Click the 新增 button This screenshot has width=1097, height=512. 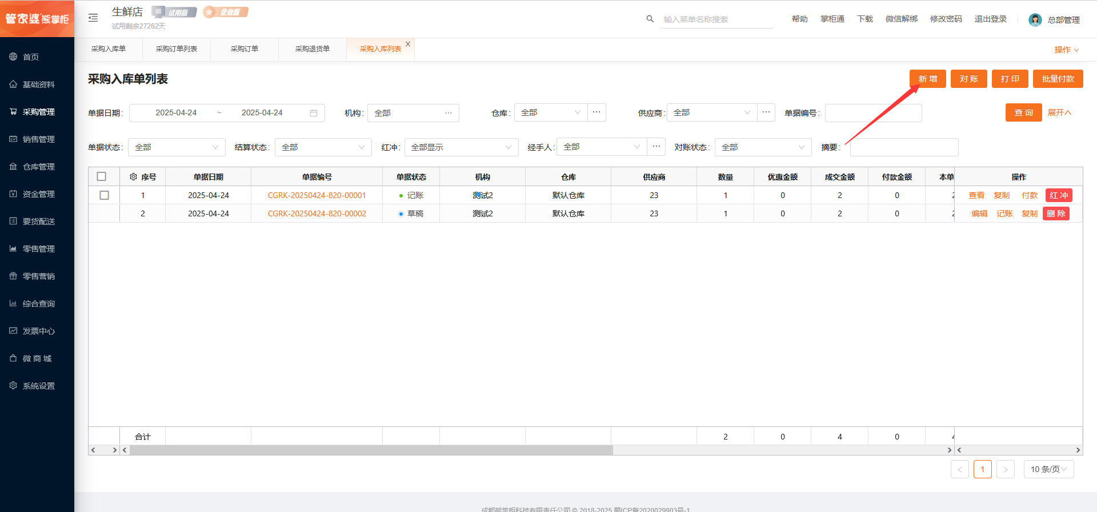pos(928,79)
